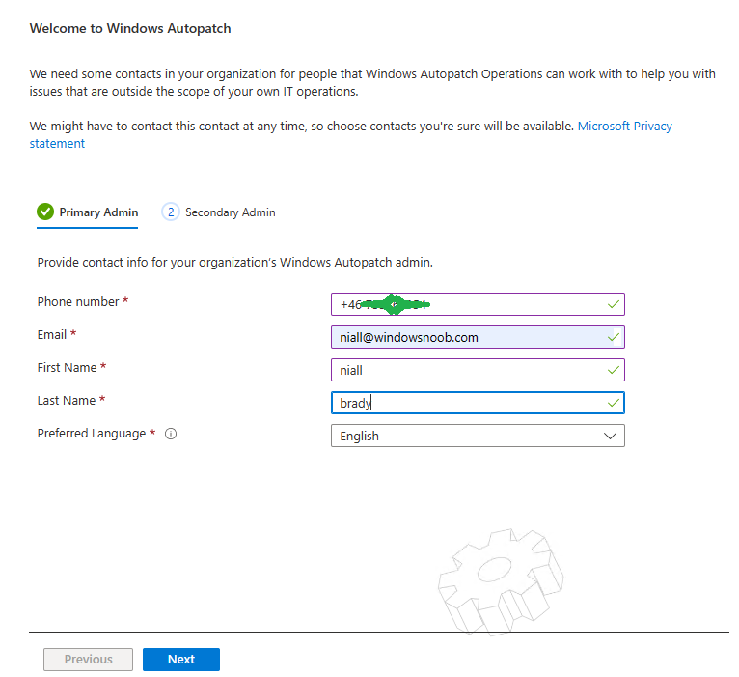The image size is (739, 677).
Task: Click the Email label text
Action: click(x=52, y=335)
